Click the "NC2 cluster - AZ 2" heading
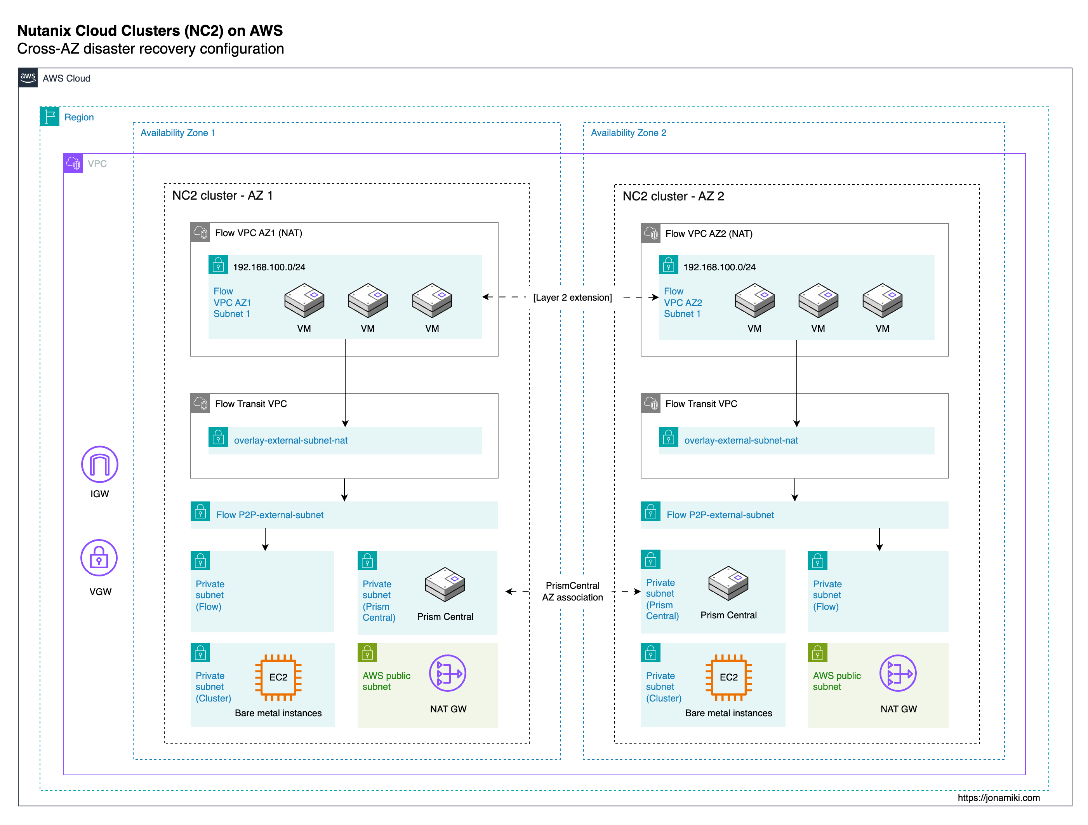The height and width of the screenshot is (825, 1088). [673, 196]
